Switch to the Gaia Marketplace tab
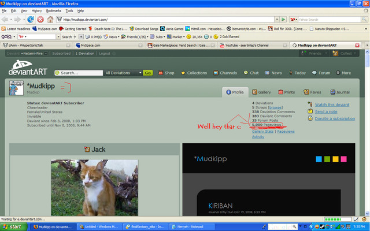Image resolution: width=370 pixels, height=231 pixels. point(180,45)
